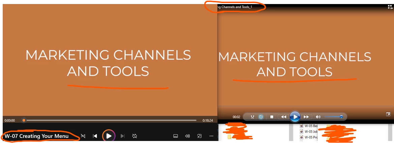Screen dimensions: 394x143
Task: Click the seek bar in left player
Action: 110,120
